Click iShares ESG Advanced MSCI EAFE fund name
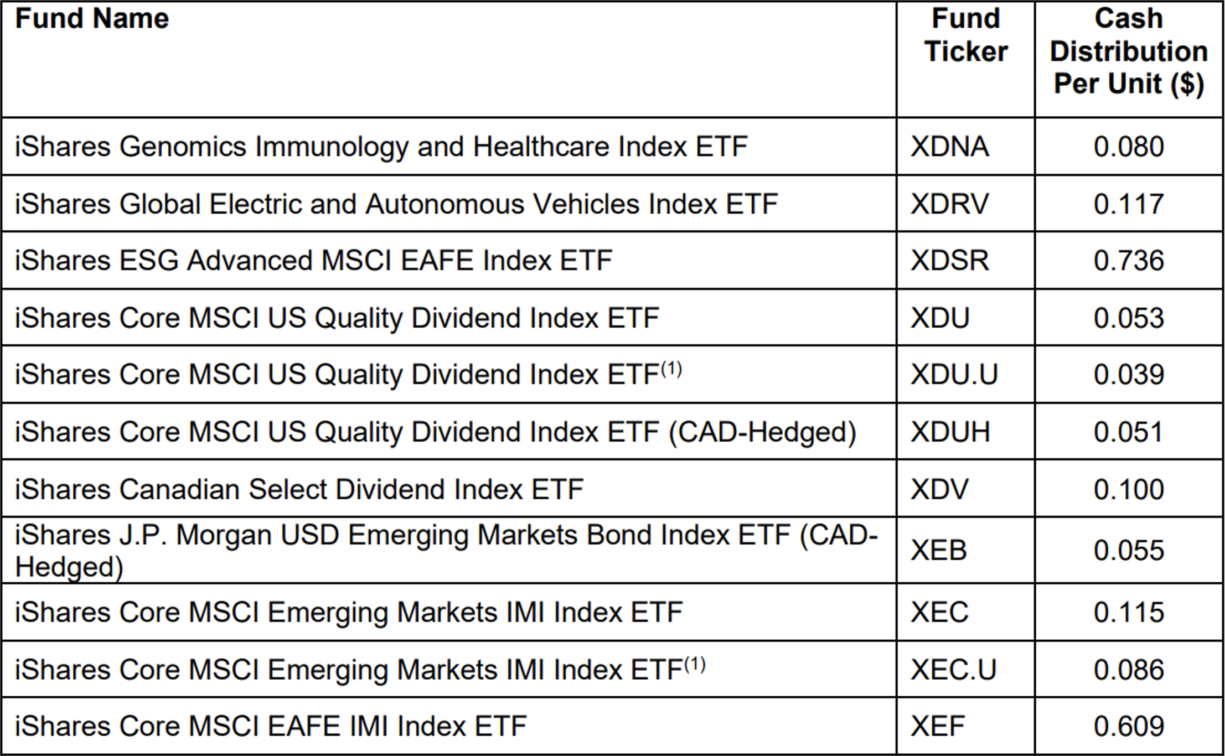The height and width of the screenshot is (756, 1225). [313, 261]
